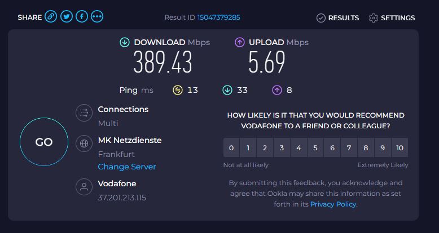Select rating 10 on recommendation scale

pyautogui.click(x=400, y=148)
